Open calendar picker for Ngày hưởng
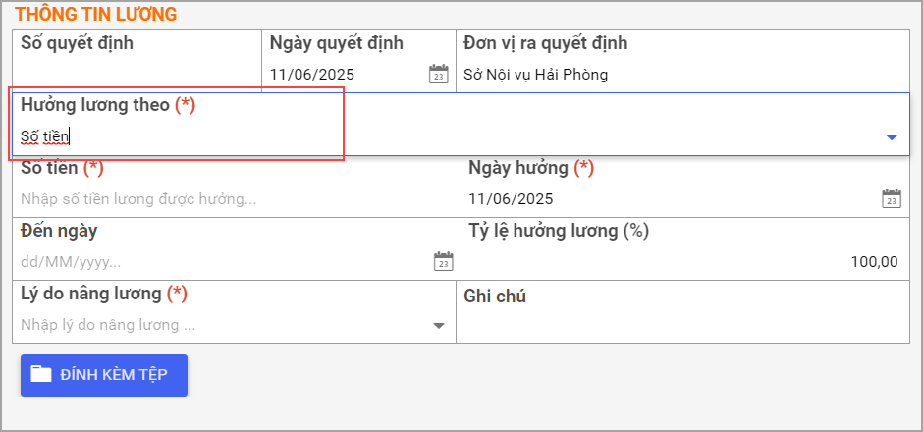This screenshot has height=432, width=923. click(892, 198)
